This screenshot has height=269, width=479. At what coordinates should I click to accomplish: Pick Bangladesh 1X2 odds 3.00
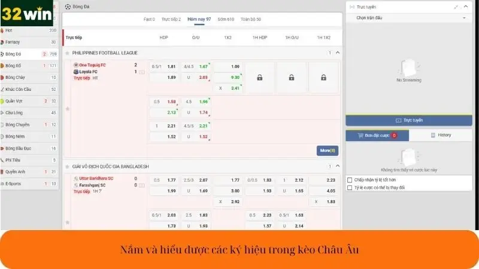(x=228, y=191)
